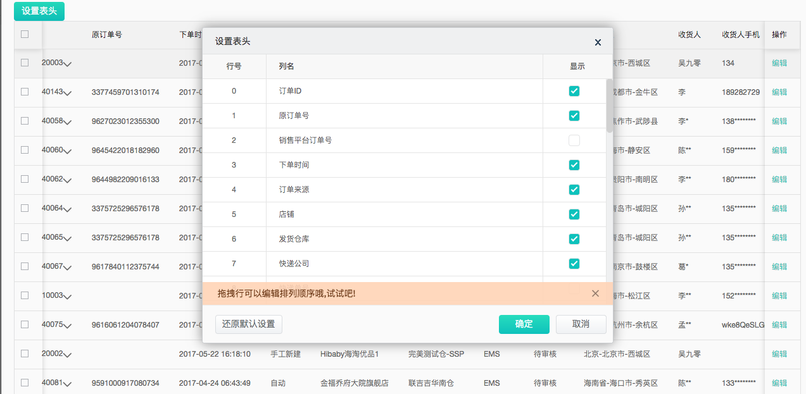Image resolution: width=806 pixels, height=394 pixels.
Task: Expand chevron next to order 40143
Action: (x=68, y=93)
